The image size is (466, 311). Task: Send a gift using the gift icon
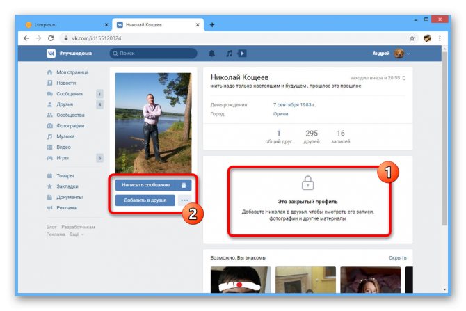pyautogui.click(x=184, y=185)
